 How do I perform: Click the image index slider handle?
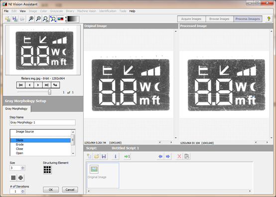[50, 92]
